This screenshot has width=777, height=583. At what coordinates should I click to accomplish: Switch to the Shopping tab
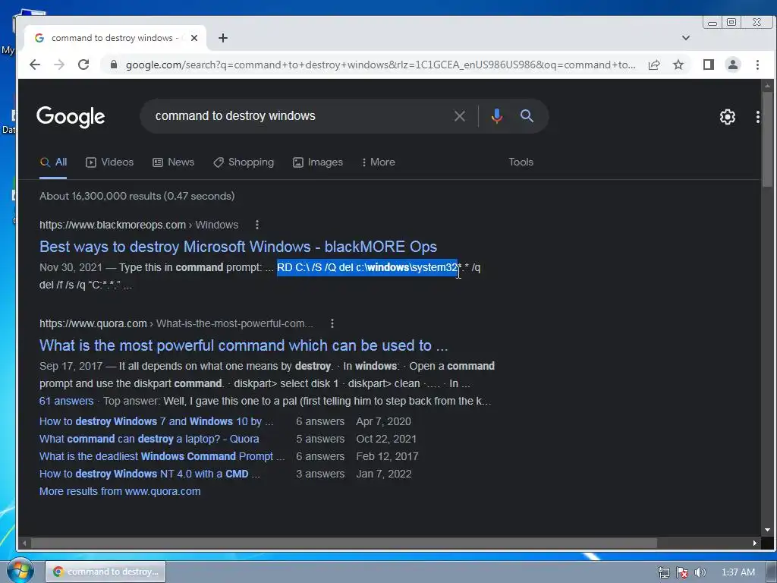coord(244,162)
